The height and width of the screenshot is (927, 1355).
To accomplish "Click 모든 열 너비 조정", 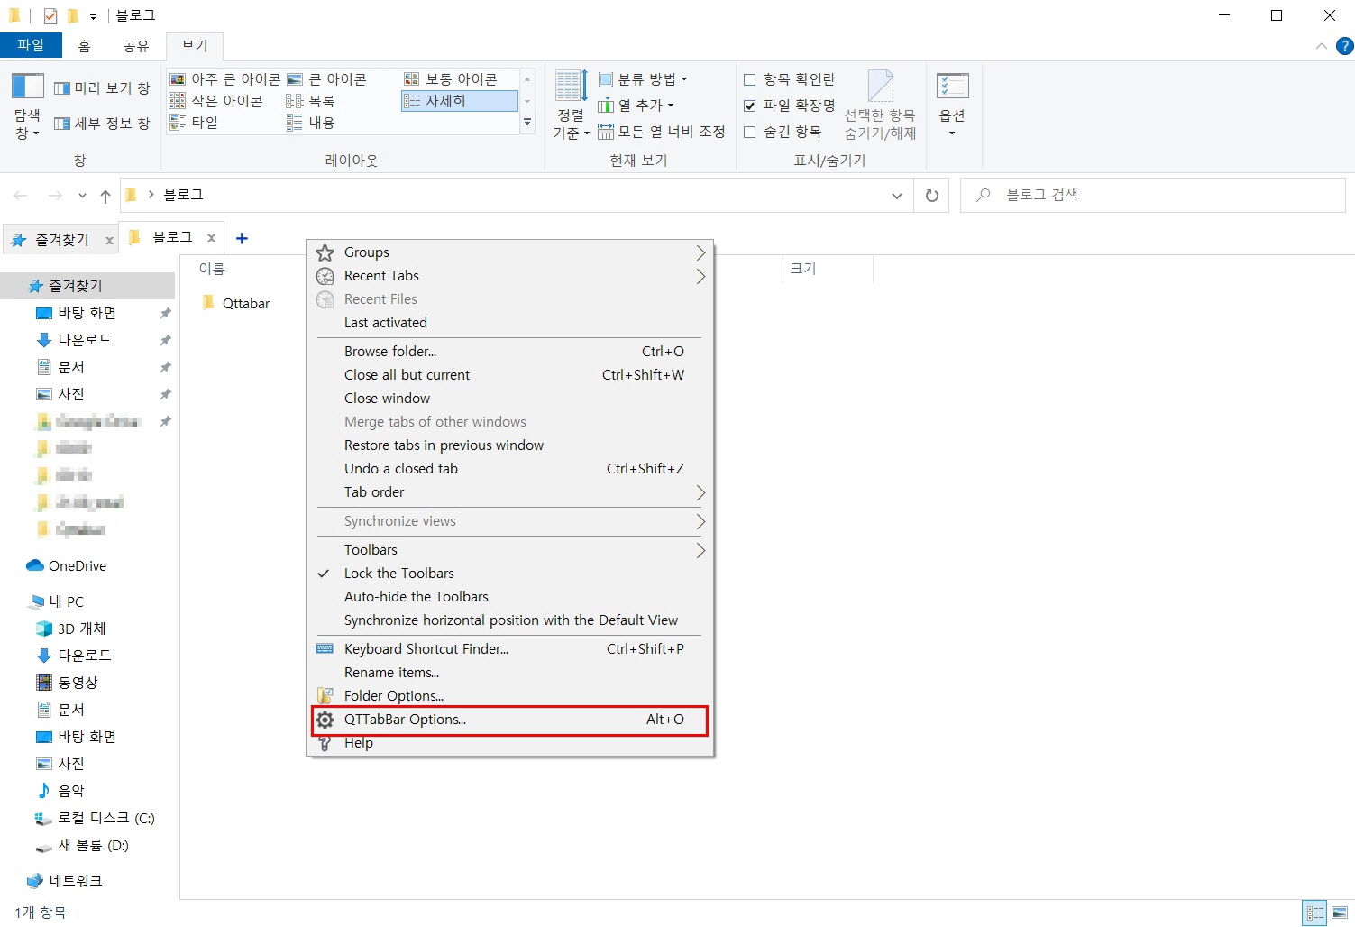I will [x=662, y=132].
